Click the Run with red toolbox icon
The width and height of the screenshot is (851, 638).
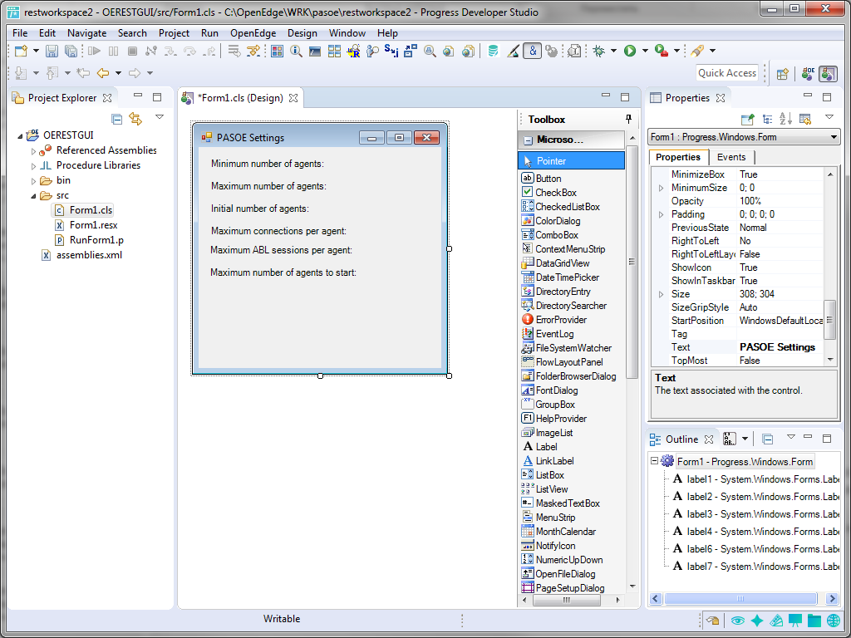click(661, 51)
